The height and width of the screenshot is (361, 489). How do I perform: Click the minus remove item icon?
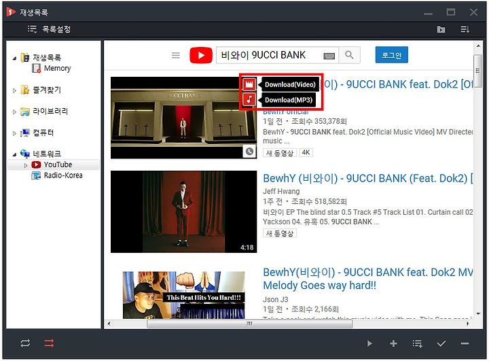pyautogui.click(x=465, y=343)
